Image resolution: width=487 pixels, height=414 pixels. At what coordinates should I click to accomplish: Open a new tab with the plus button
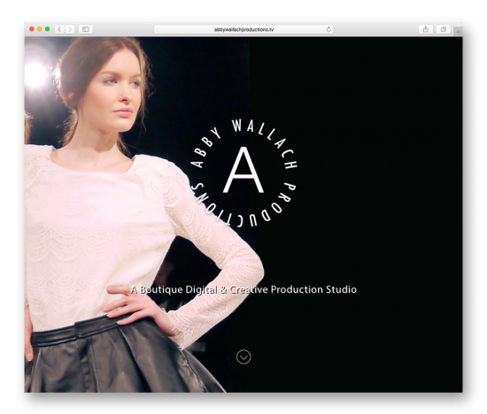458,31
